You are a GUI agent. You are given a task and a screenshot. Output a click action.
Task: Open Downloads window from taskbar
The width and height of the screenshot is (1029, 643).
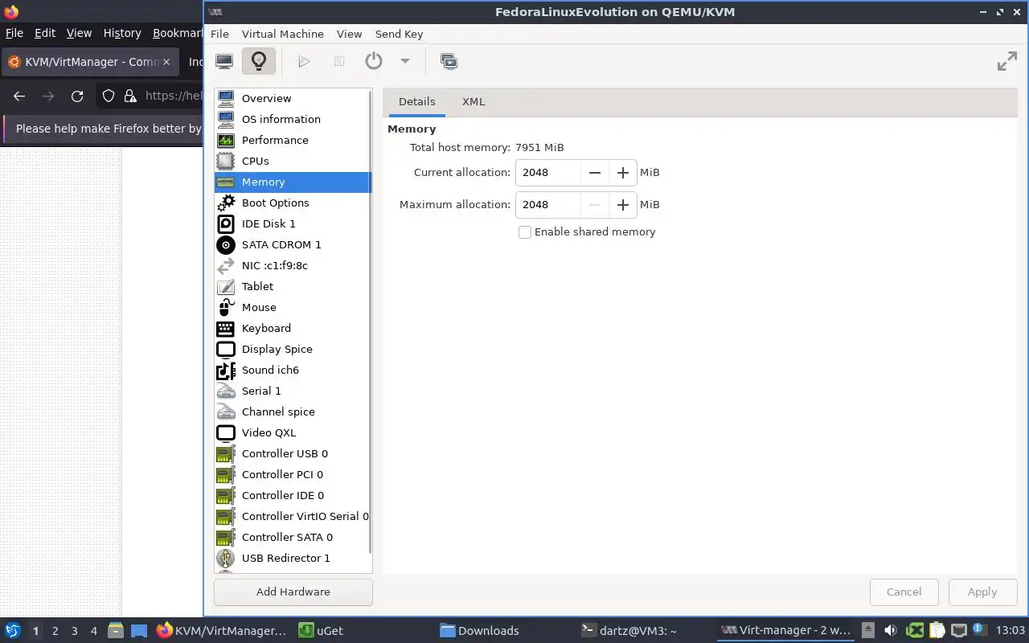point(480,631)
